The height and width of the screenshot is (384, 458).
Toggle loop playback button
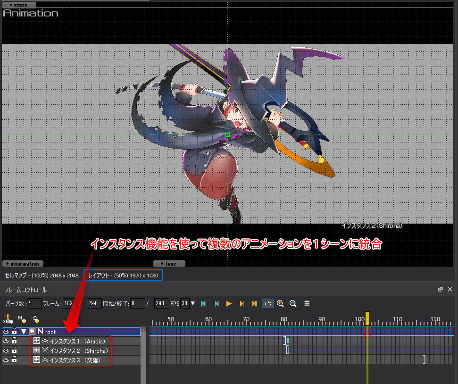[x=268, y=303]
